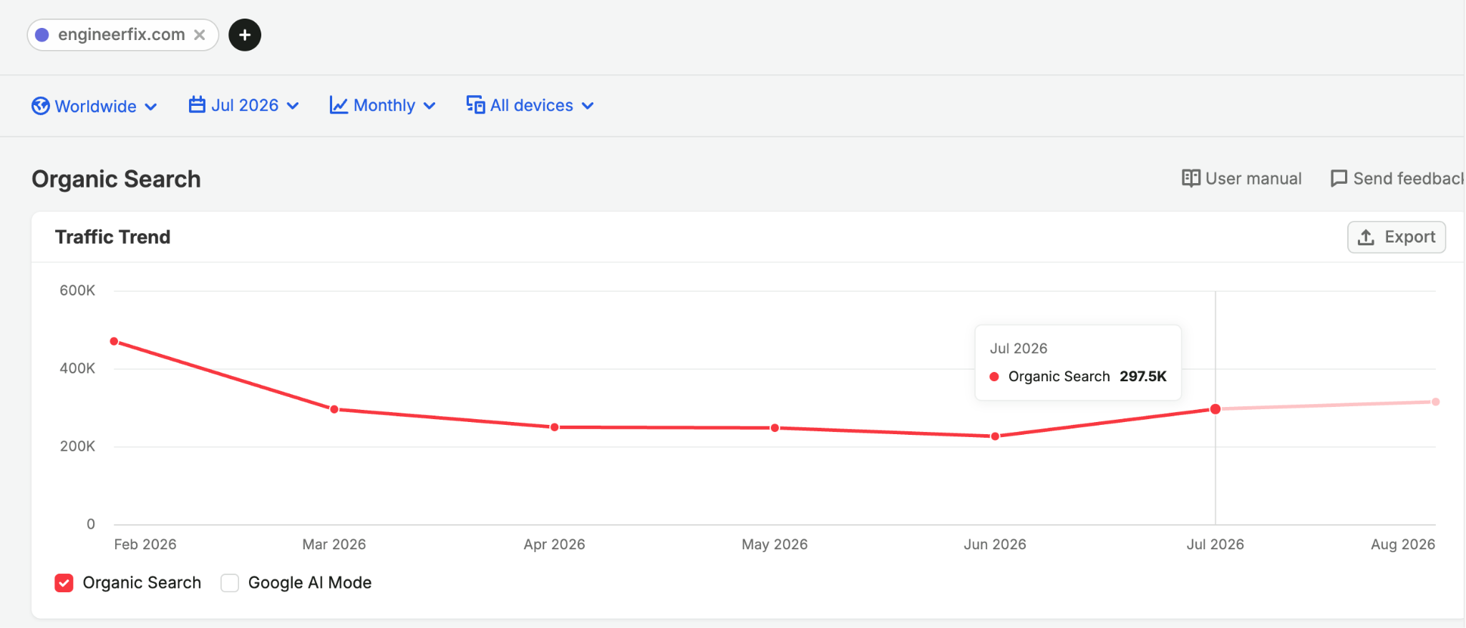Click the 200K axis label
Screen dimensions: 1466x628
[77, 446]
